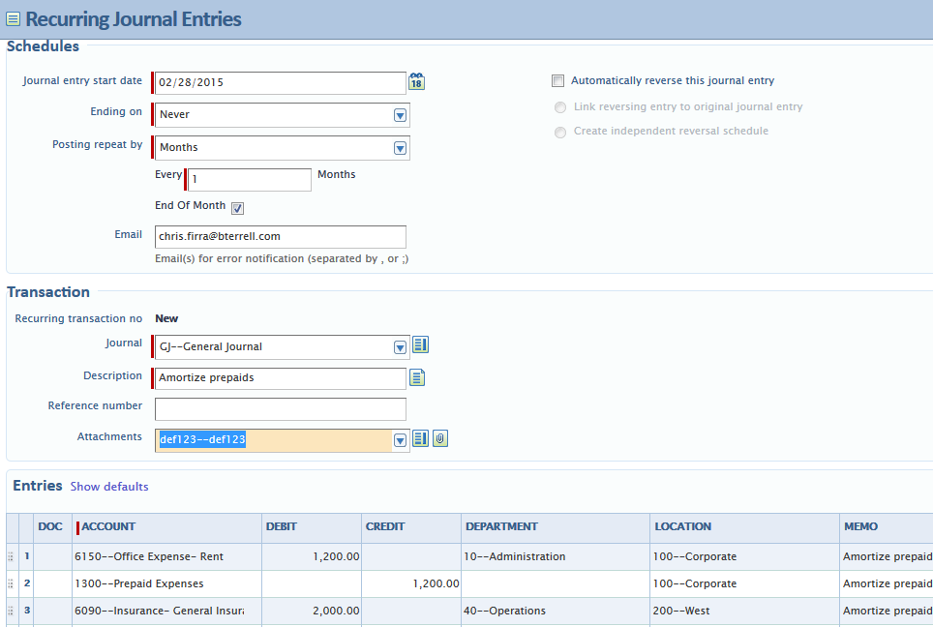Click credit amount 1,200.00 in row 2

pyautogui.click(x=411, y=583)
